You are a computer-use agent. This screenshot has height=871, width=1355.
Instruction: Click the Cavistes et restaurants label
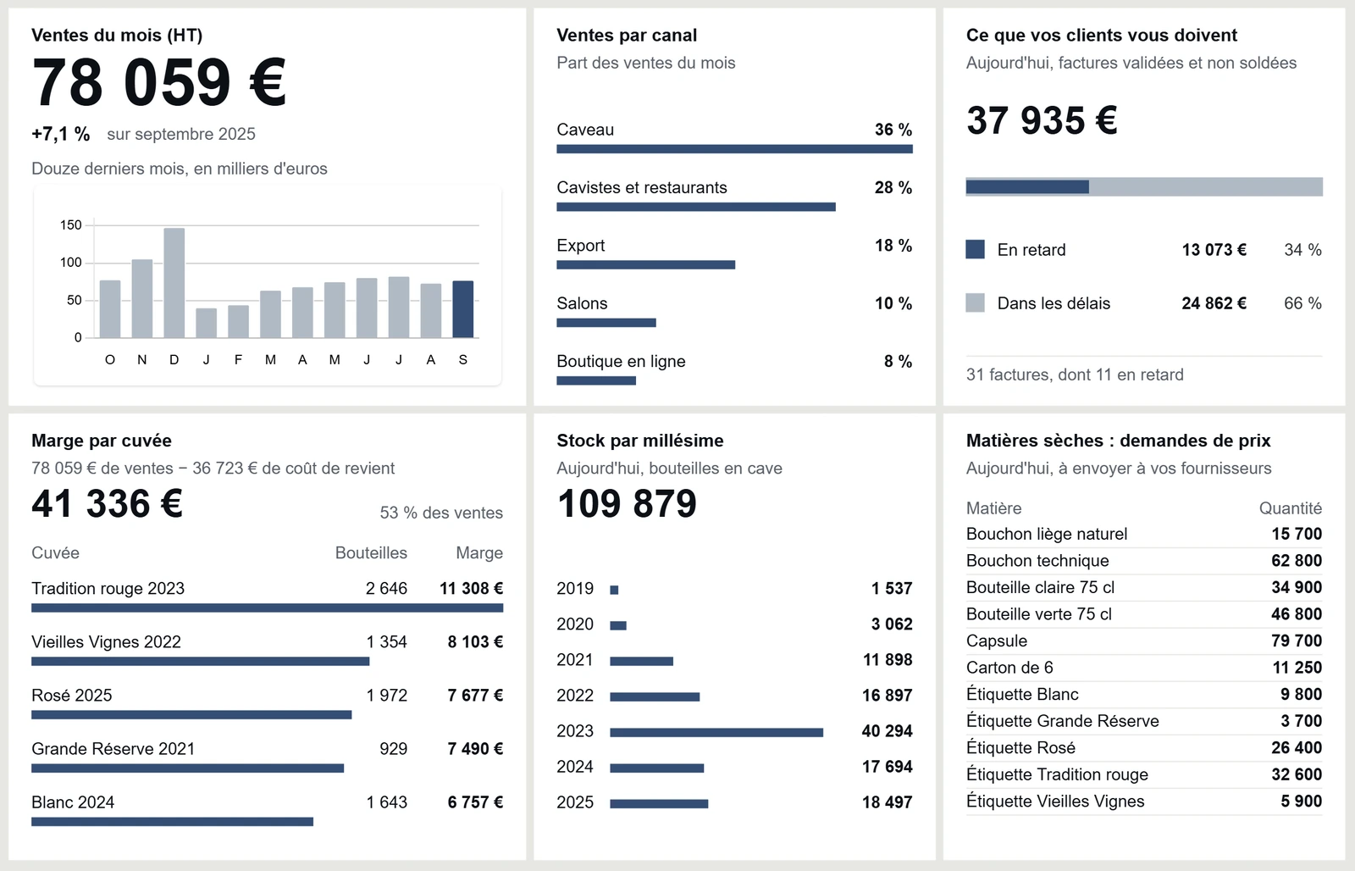coord(642,187)
